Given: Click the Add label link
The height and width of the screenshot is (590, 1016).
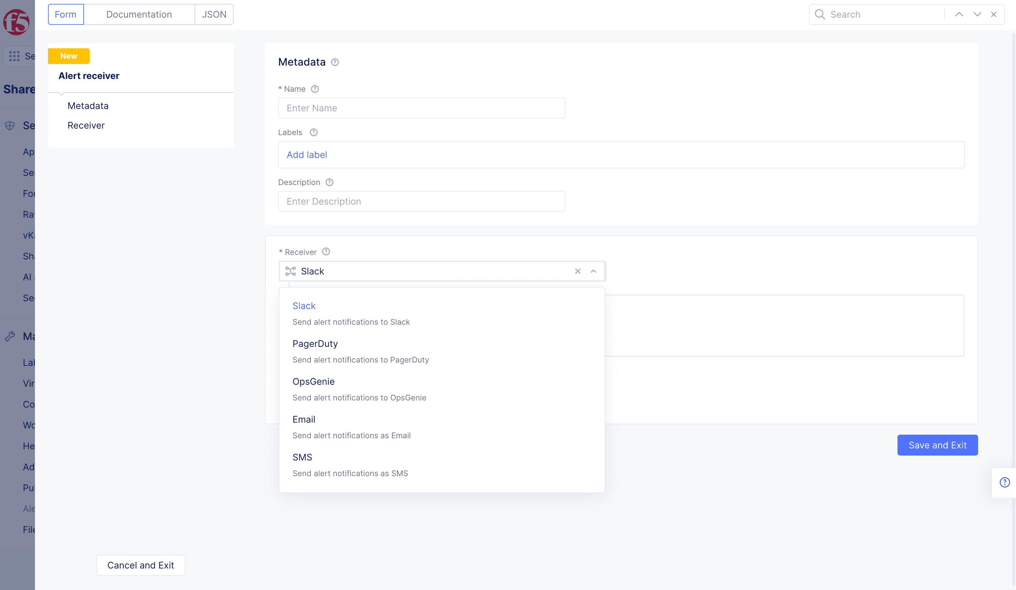Looking at the screenshot, I should point(307,155).
